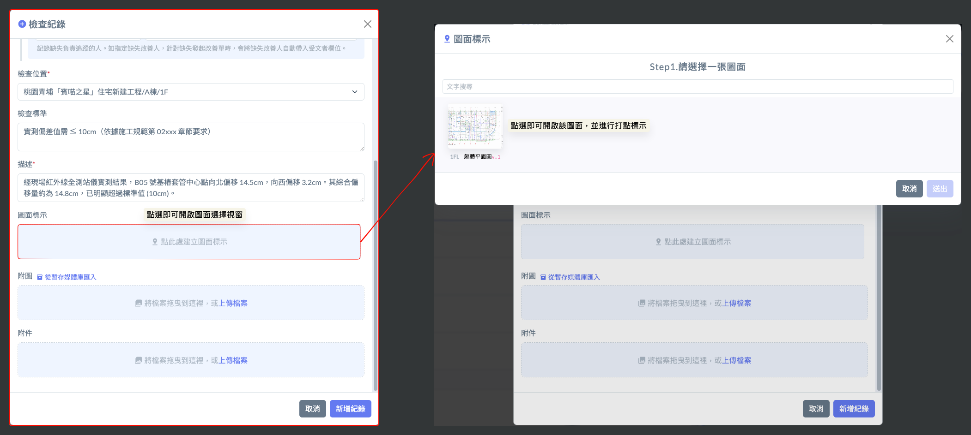Screen dimensions: 971x435
Task: Click the scrollbar of the left dialog
Action: [375, 277]
